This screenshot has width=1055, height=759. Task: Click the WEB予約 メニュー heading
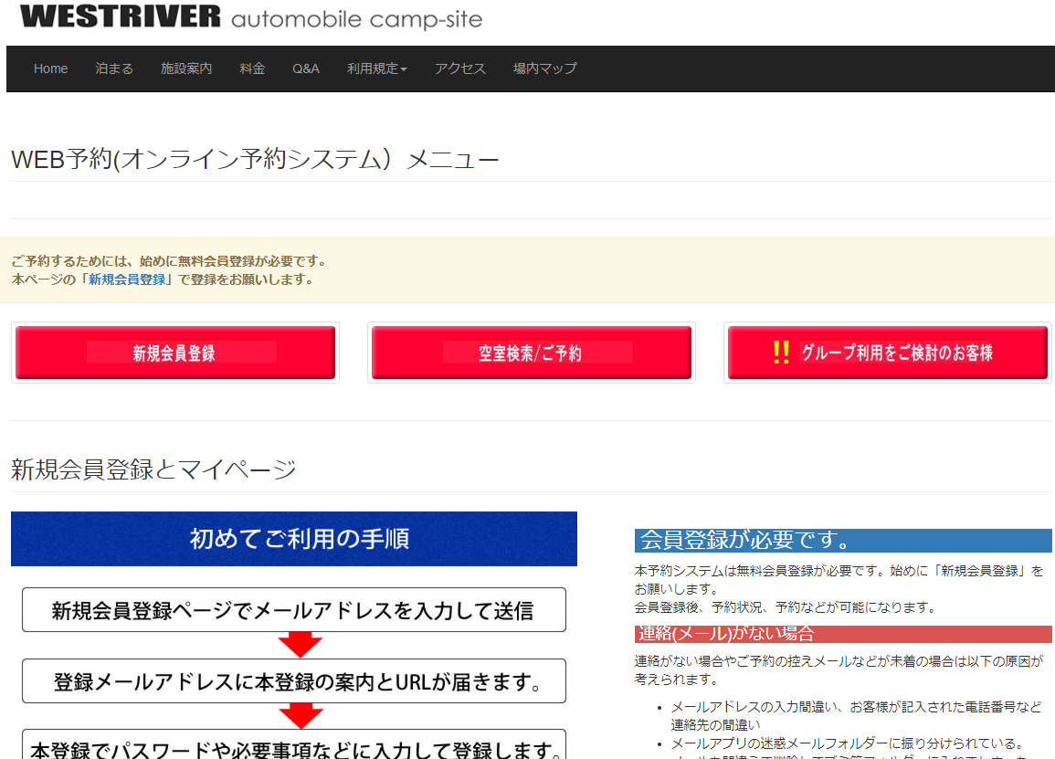pyautogui.click(x=255, y=160)
